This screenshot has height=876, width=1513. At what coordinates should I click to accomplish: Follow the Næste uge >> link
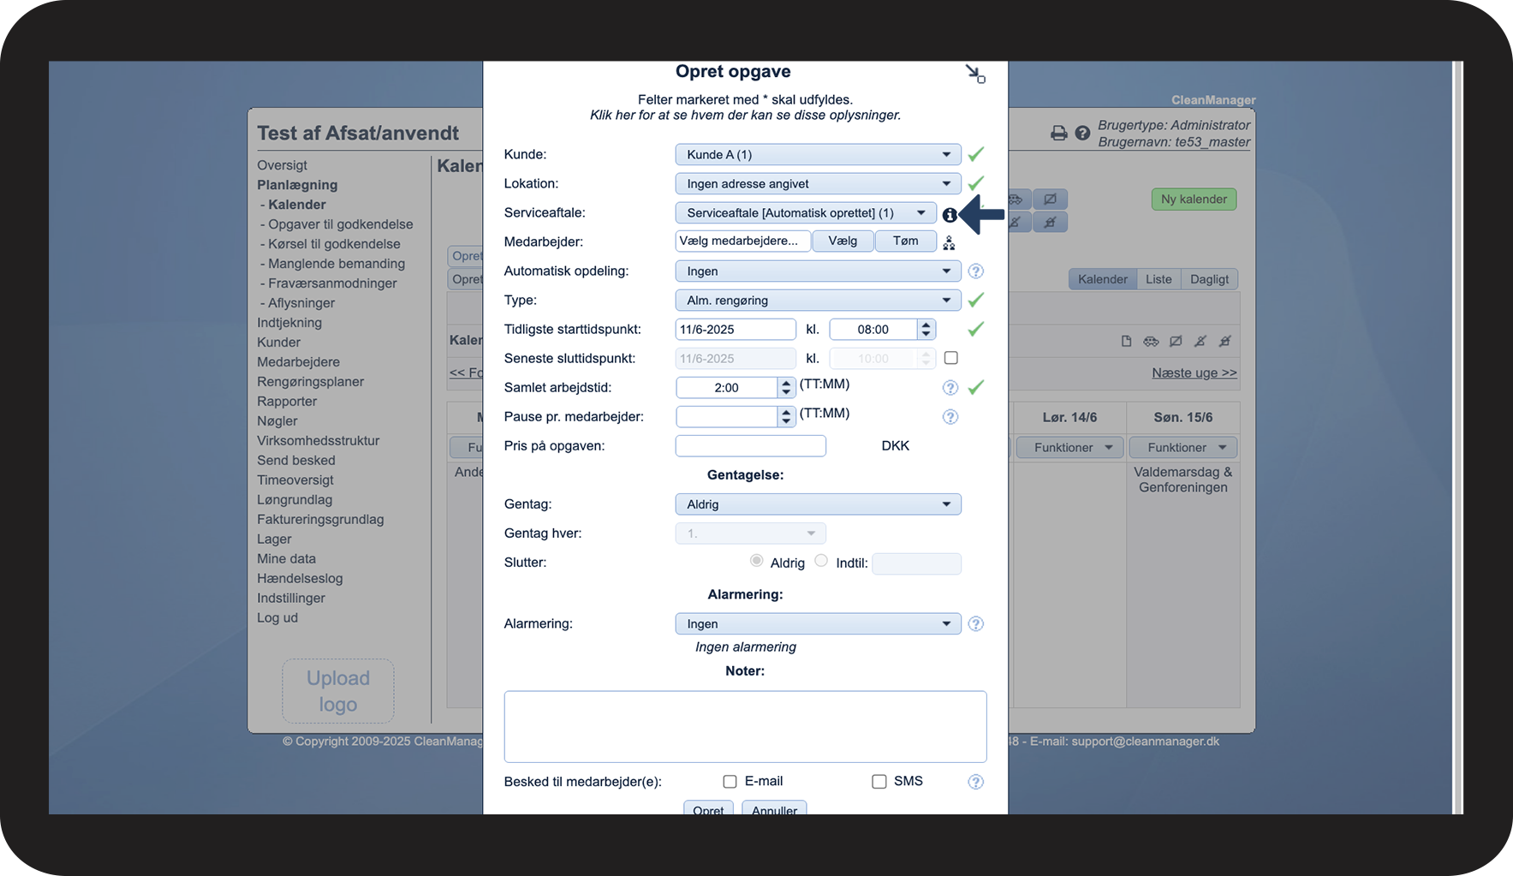pyautogui.click(x=1194, y=373)
